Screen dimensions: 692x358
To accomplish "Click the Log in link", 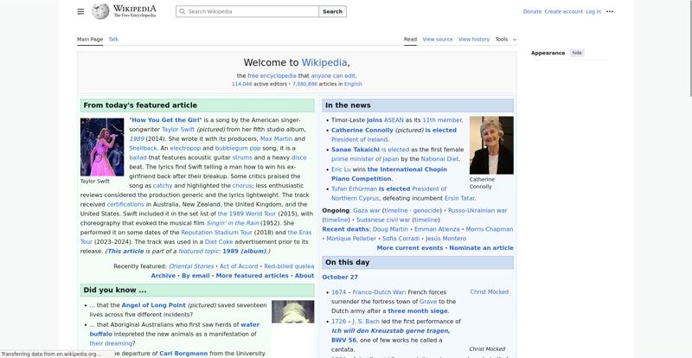I will point(593,12).
